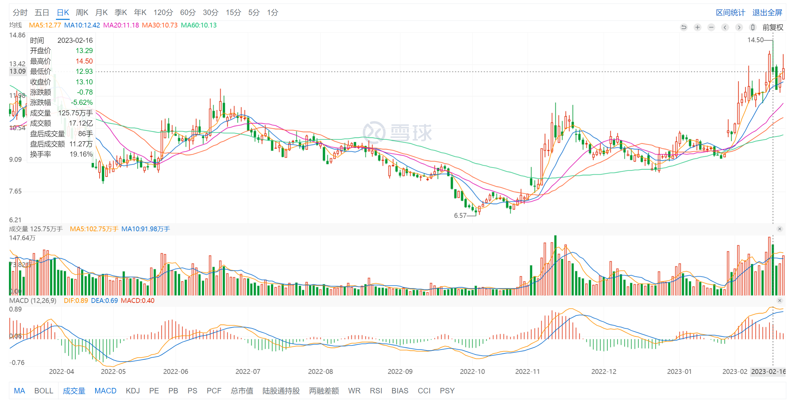Image resolution: width=792 pixels, height=402 pixels.
Task: Click the candlestick style icon
Action: point(753,27)
